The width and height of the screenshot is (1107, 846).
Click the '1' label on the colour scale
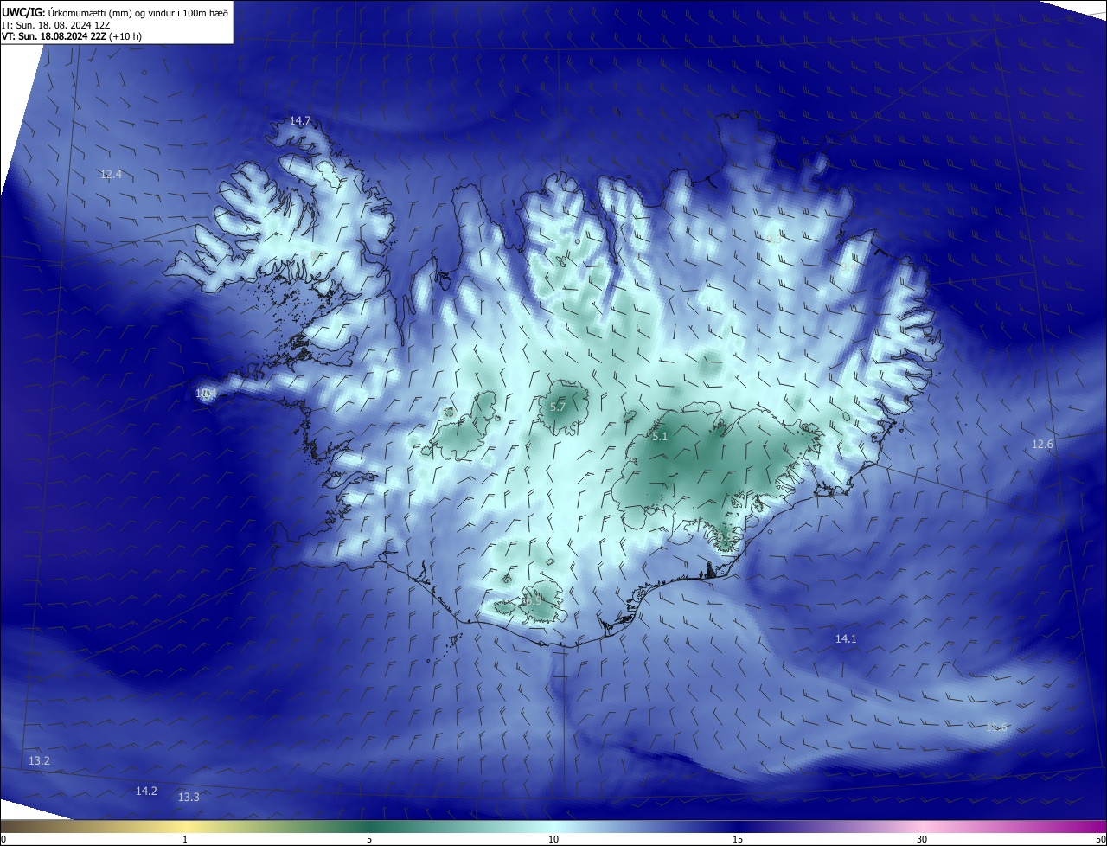point(185,839)
